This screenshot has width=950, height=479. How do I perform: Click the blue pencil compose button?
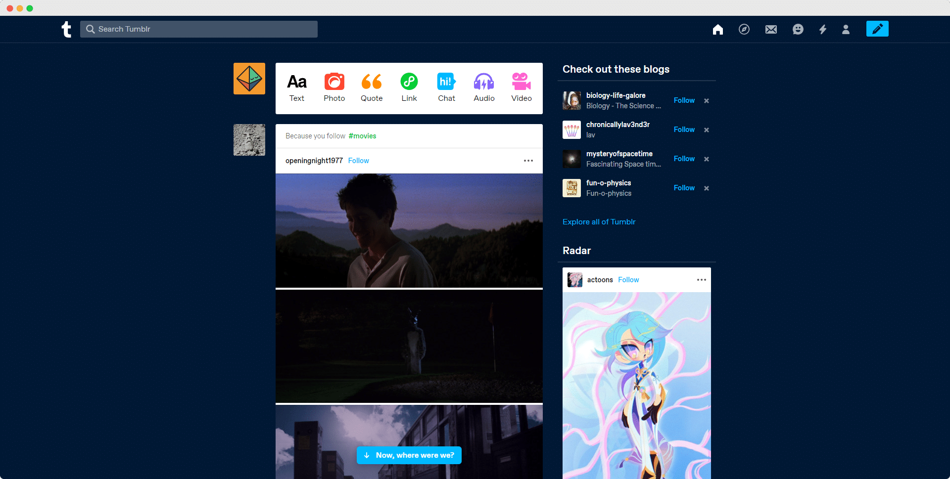click(x=877, y=29)
